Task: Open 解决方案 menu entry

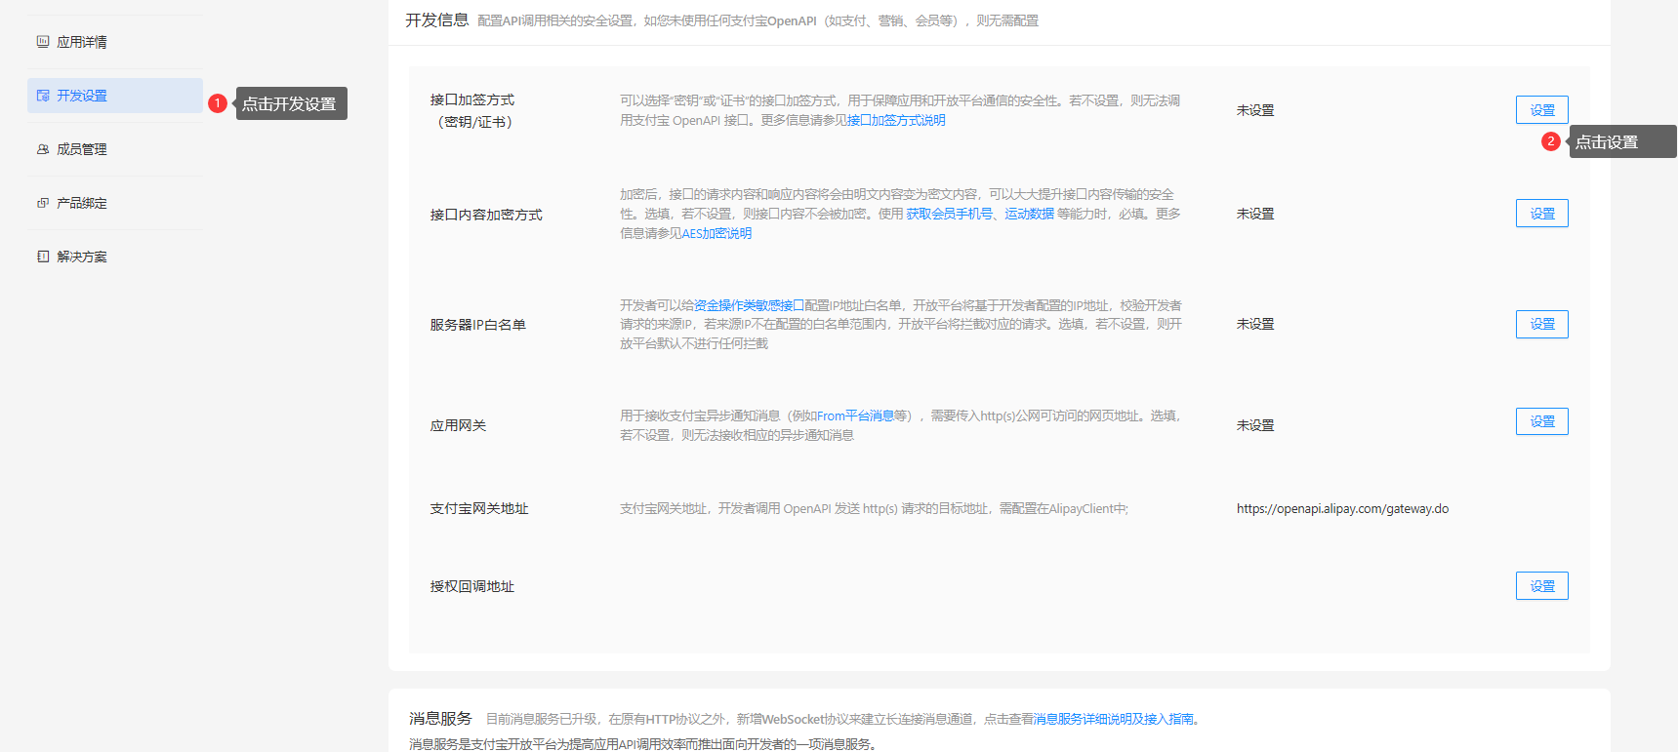Action: click(82, 257)
